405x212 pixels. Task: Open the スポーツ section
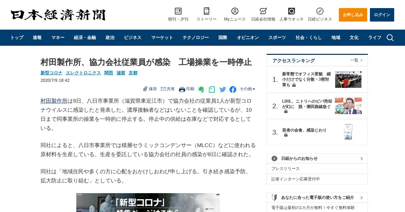pyautogui.click(x=277, y=38)
